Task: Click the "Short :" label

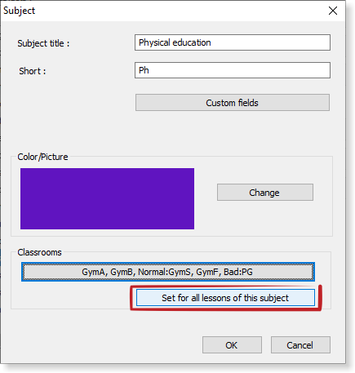Action: coord(33,71)
